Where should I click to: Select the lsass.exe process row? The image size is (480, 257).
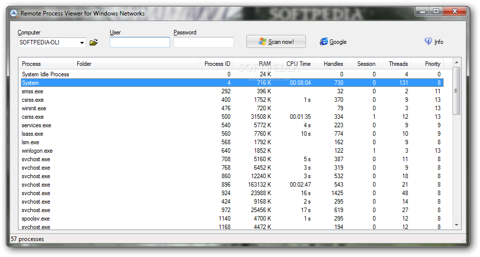click(232, 134)
